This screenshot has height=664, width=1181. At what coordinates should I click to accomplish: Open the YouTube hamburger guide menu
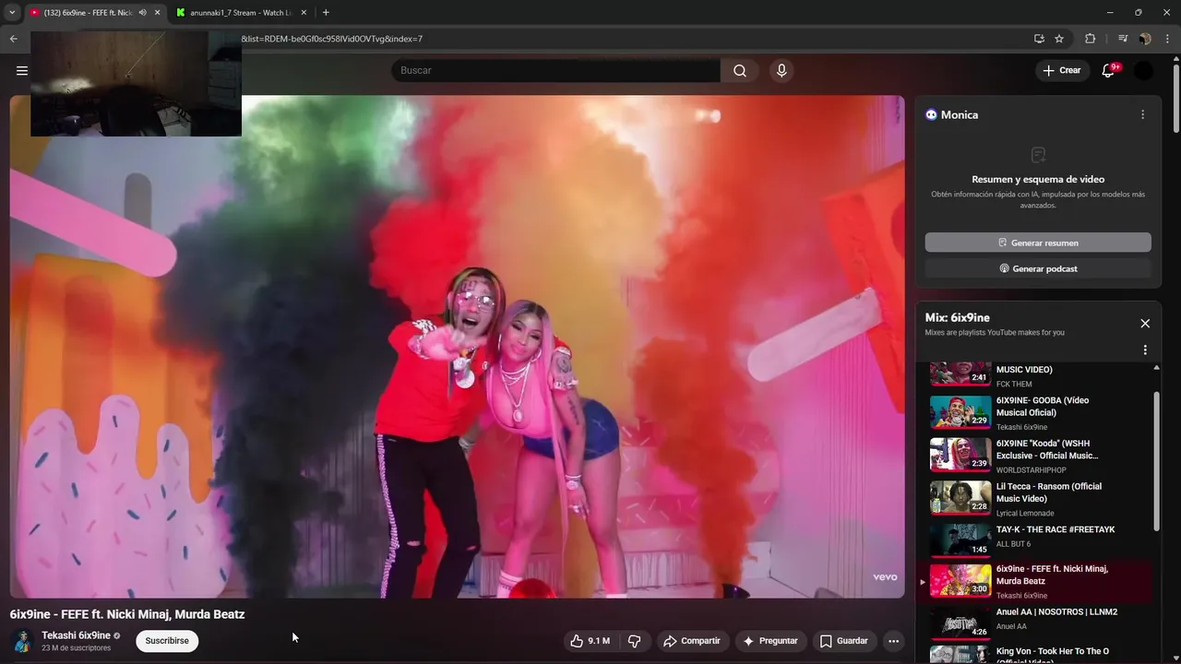coord(21,70)
